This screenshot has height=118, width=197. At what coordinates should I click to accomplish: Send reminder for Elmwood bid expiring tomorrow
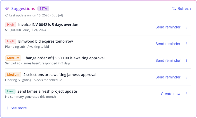pos(168,44)
